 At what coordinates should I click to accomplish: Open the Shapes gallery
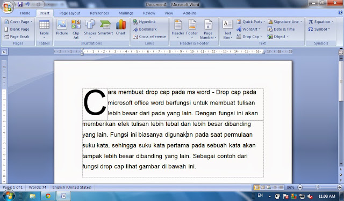(90, 28)
